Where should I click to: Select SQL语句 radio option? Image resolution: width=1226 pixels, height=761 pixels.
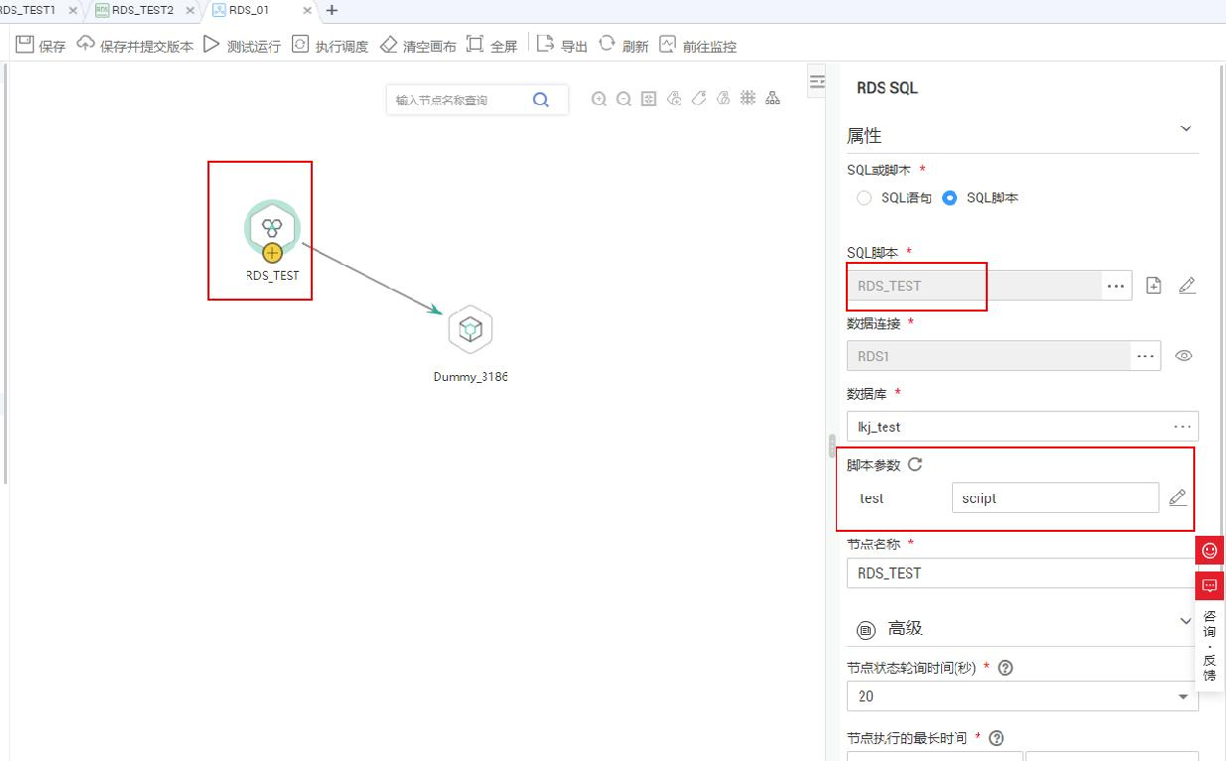click(x=865, y=197)
